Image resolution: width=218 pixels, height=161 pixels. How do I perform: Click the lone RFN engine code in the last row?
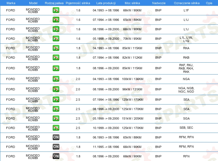[x=186, y=156]
